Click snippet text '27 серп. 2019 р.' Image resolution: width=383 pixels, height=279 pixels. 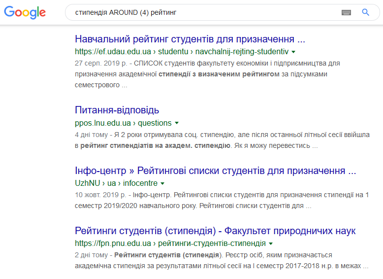point(101,63)
